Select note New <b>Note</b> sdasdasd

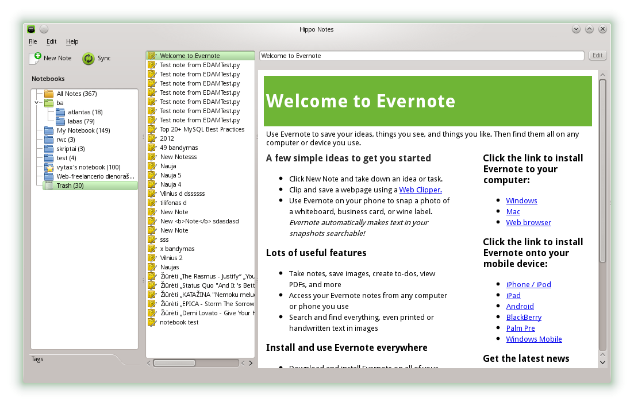tap(199, 222)
